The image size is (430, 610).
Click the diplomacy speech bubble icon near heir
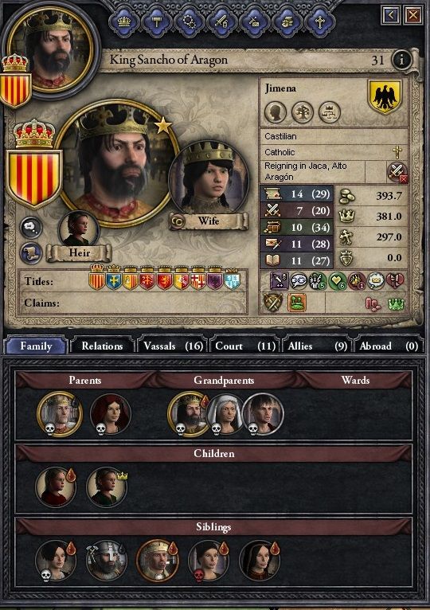coord(31,229)
